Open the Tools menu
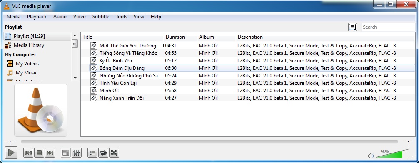 (x=121, y=17)
